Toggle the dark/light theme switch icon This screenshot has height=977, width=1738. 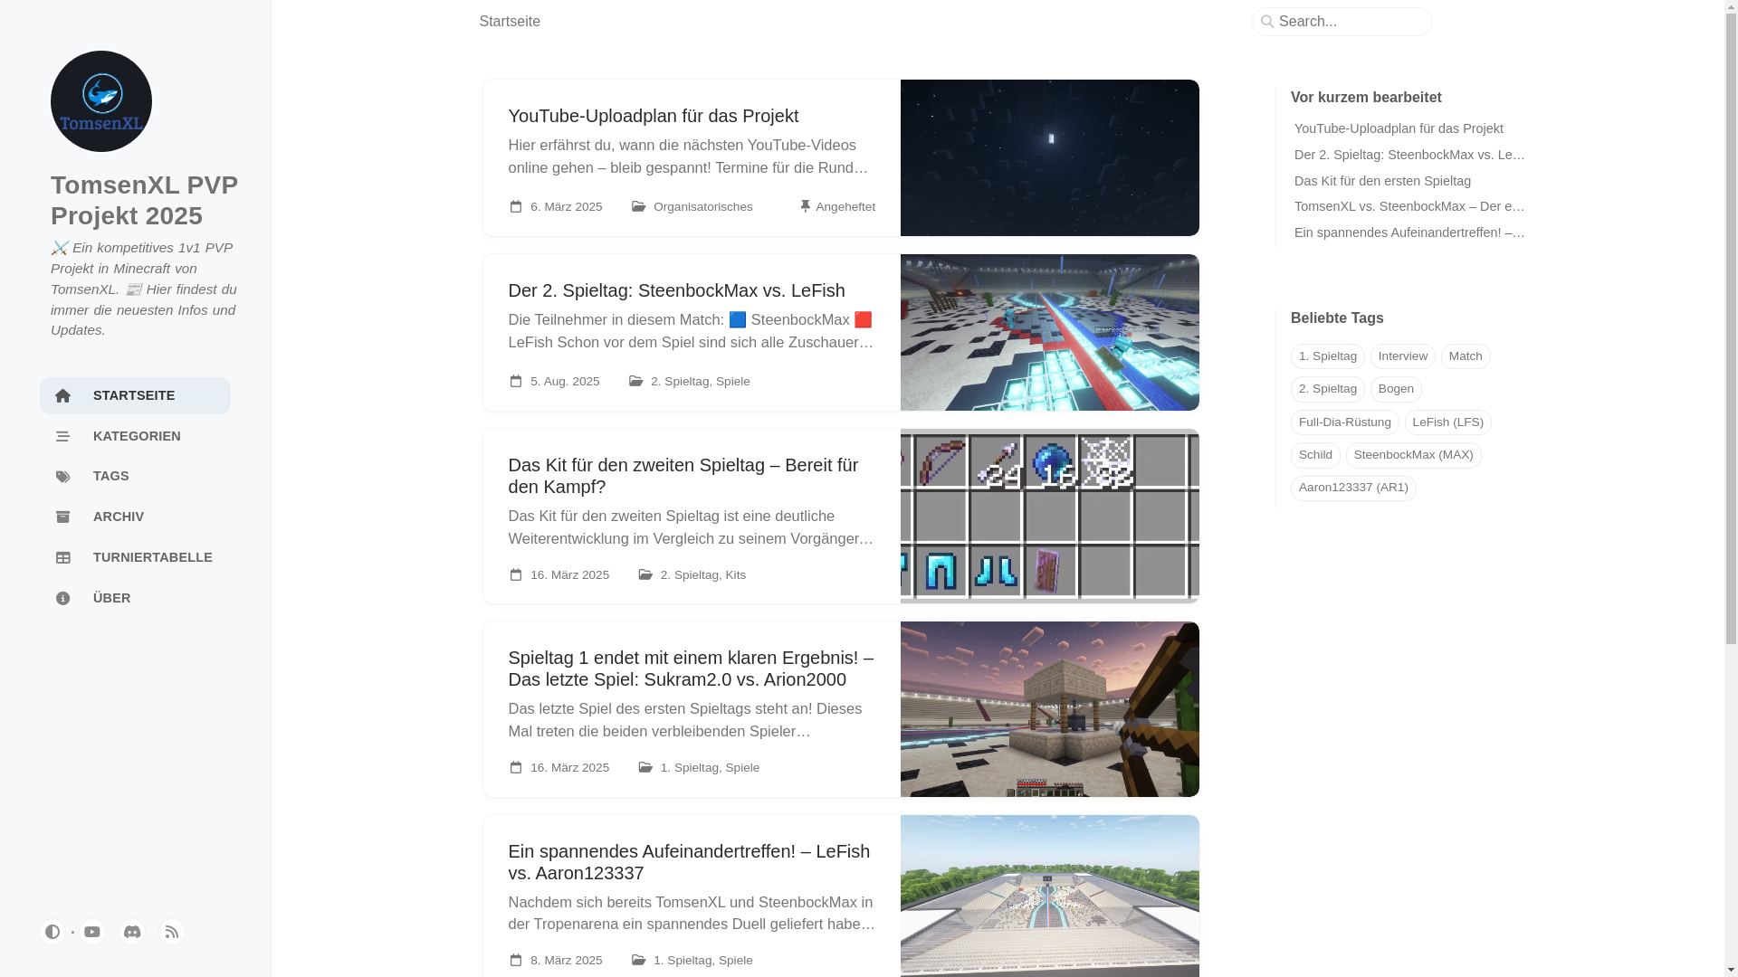coord(53,932)
